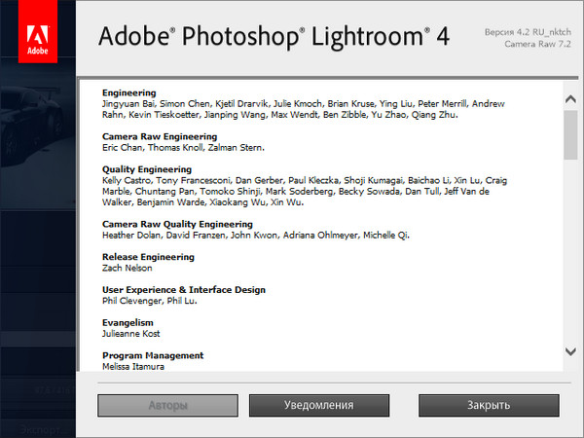Click User Experience & Interface Design heading

(183, 290)
